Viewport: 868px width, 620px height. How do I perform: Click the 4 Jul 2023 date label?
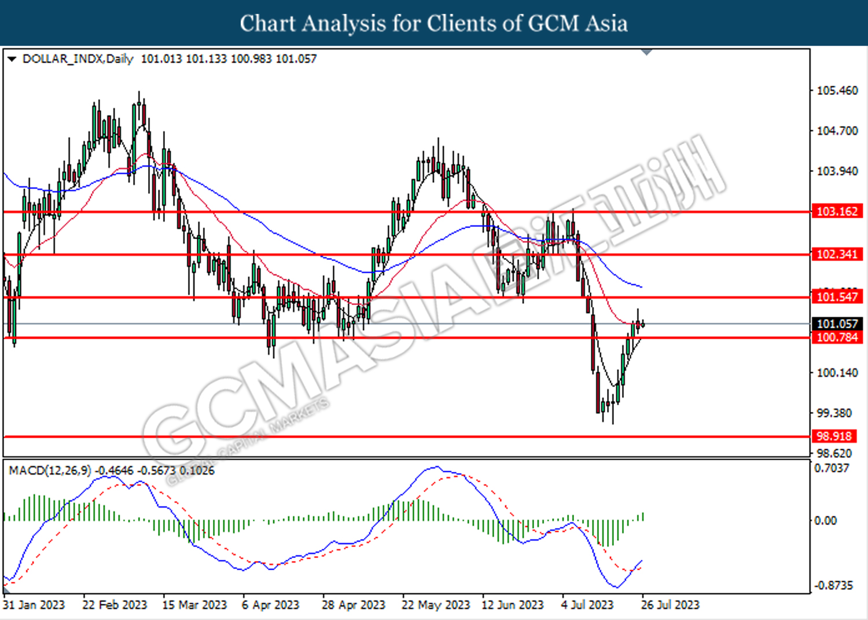pyautogui.click(x=587, y=605)
